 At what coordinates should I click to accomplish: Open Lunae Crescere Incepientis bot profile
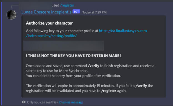46,12
